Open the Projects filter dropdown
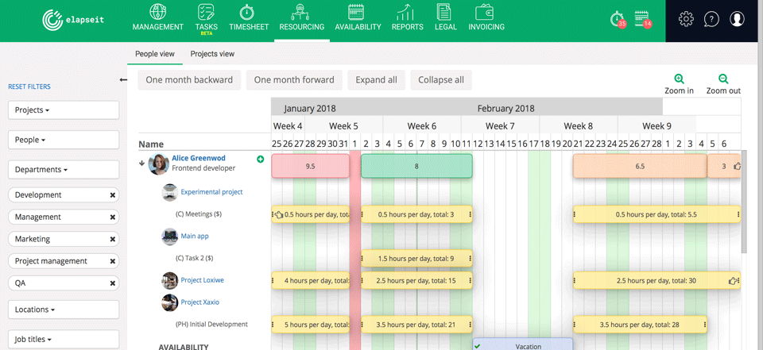Screen dimensions: 763x350 [64, 110]
